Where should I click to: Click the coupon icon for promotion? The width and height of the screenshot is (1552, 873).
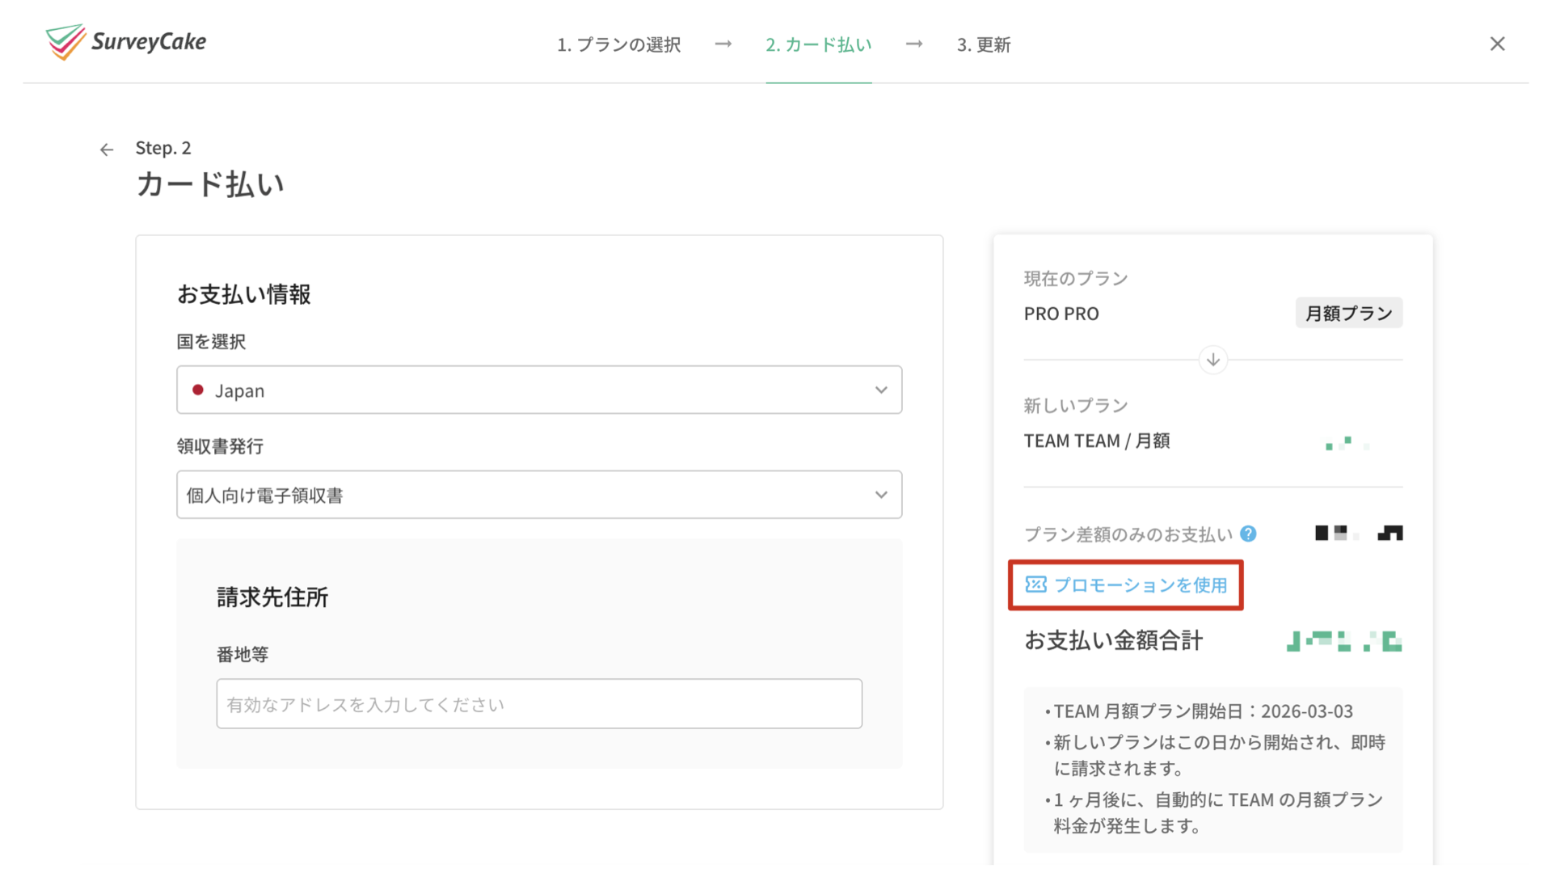tap(1035, 584)
